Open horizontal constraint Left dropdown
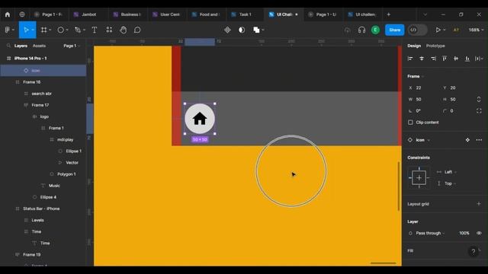 450,172
